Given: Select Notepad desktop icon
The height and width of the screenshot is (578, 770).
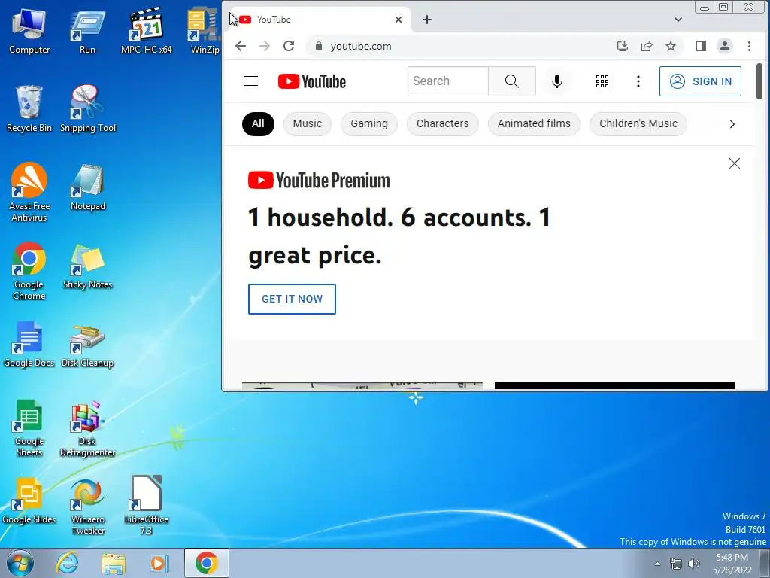Looking at the screenshot, I should (88, 187).
